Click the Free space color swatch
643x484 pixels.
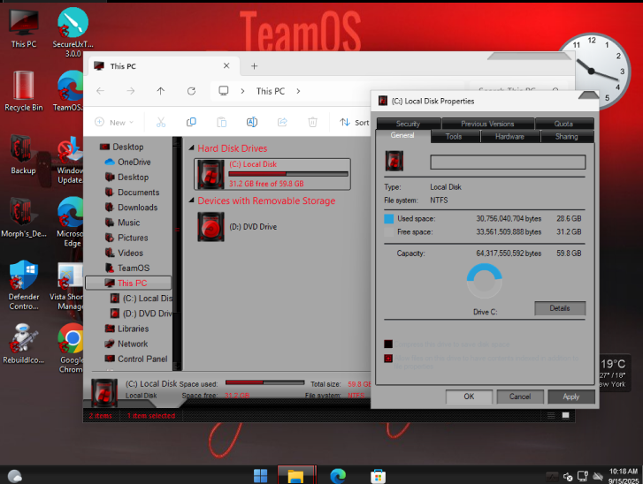click(x=389, y=232)
